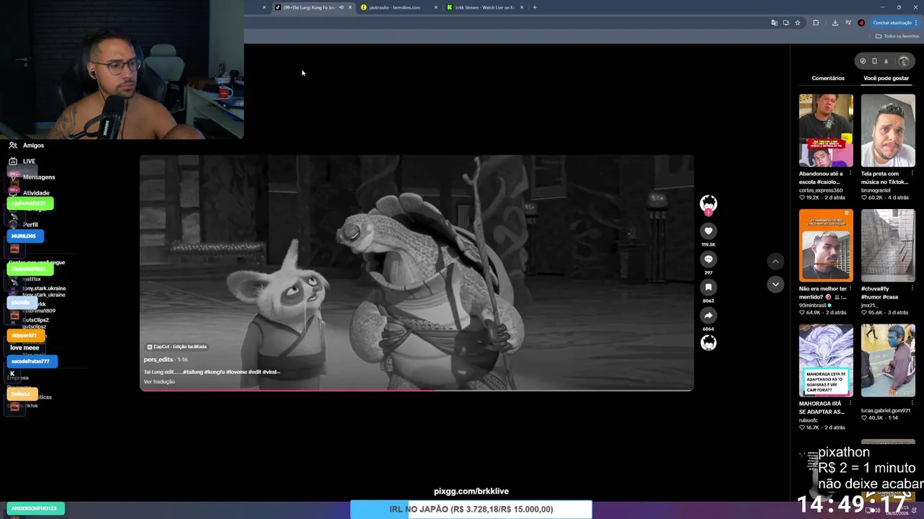Viewport: 924px width, 519px height.
Task: Go to the previous video with the up chevron
Action: (775, 261)
